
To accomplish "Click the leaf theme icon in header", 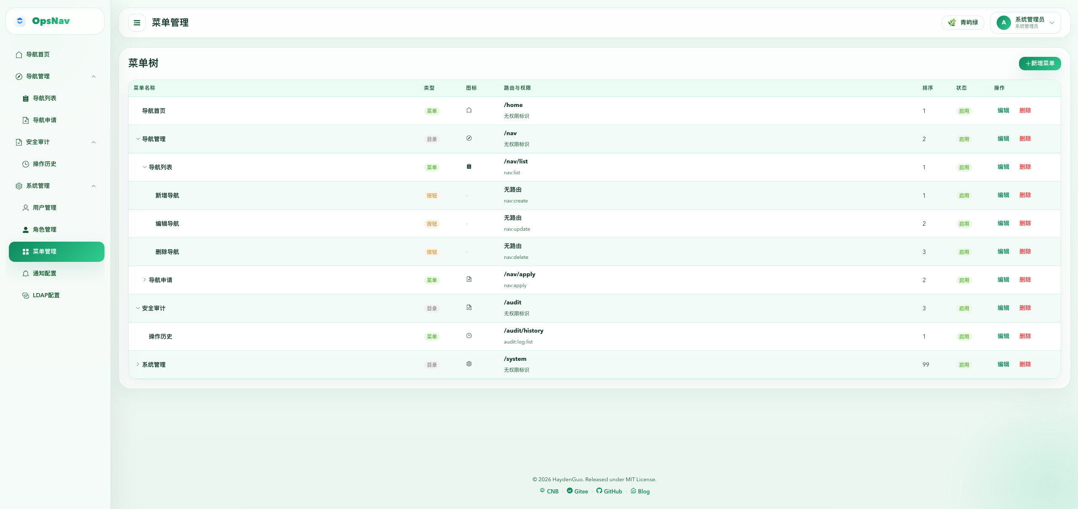I will [x=952, y=23].
